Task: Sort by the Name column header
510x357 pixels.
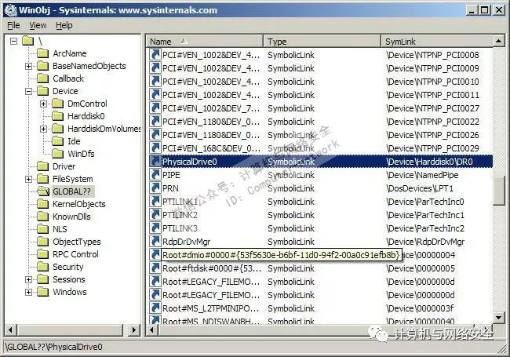Action: [x=205, y=42]
